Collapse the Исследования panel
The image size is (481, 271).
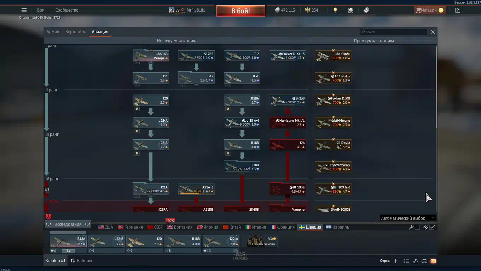point(68,224)
